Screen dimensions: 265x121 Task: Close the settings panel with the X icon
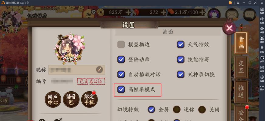click(229, 28)
